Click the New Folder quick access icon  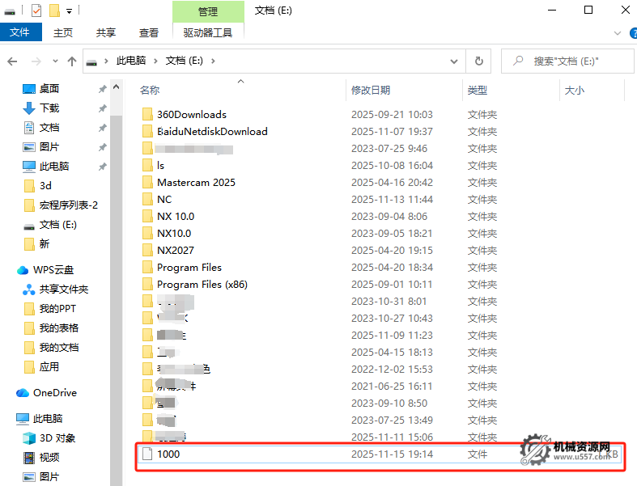point(54,11)
